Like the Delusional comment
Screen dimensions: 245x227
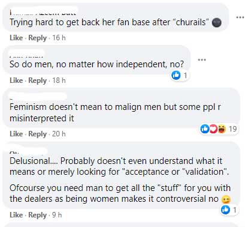click(16, 215)
